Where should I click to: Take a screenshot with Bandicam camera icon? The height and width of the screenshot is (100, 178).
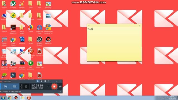tap(60, 86)
